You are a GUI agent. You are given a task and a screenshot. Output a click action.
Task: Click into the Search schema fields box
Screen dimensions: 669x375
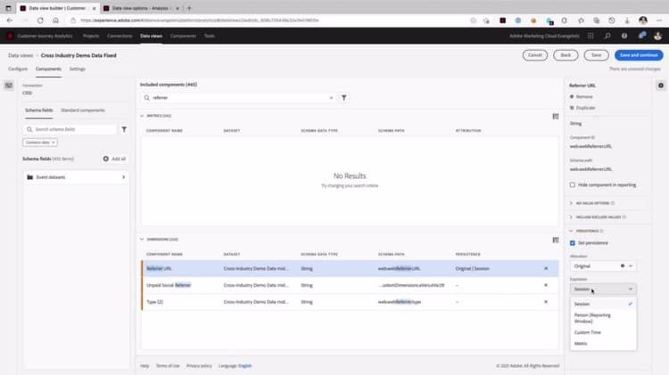[70, 129]
